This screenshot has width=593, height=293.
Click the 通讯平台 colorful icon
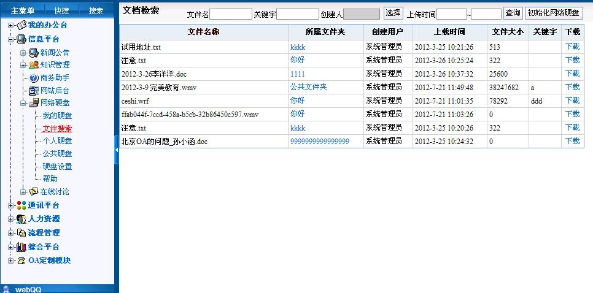tap(21, 205)
